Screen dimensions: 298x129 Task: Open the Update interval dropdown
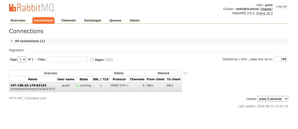(272, 99)
